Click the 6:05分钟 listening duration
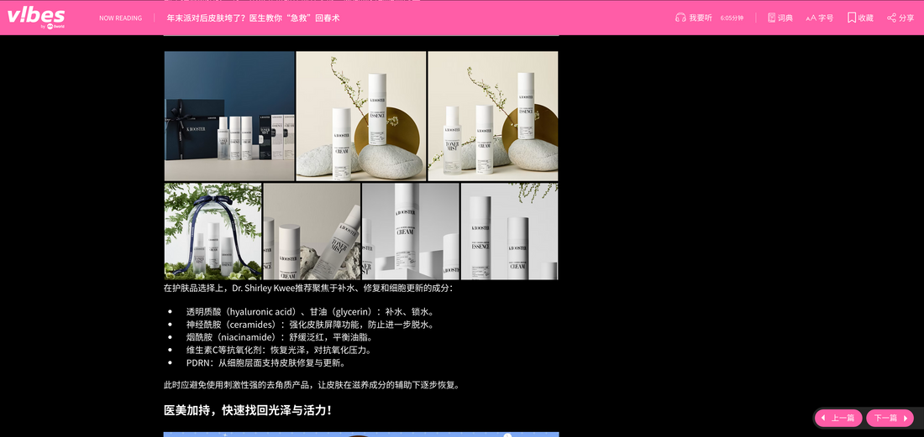This screenshot has width=924, height=437. tap(732, 18)
